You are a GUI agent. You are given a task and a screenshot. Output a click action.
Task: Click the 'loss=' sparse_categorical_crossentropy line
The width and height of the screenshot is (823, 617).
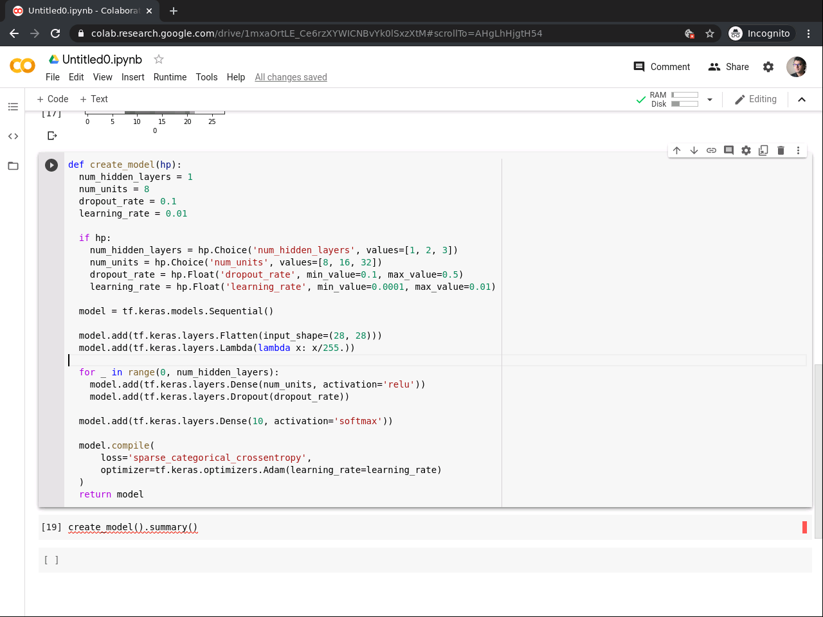tap(206, 458)
